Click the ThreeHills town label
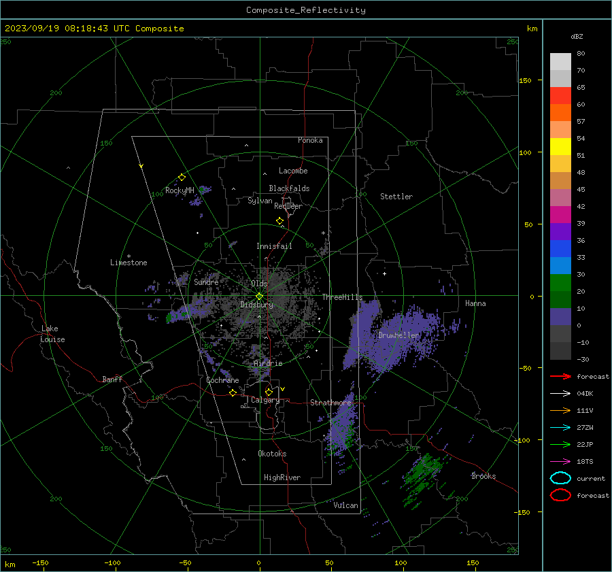 coord(342,297)
